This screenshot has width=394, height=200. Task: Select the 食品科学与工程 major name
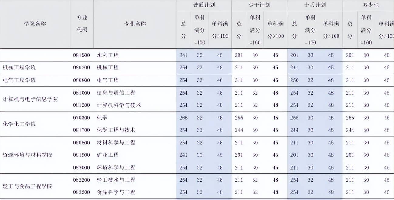tap(116, 192)
